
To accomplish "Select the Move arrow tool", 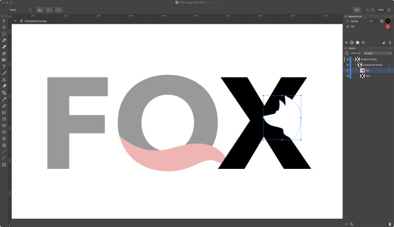I will tap(4, 21).
